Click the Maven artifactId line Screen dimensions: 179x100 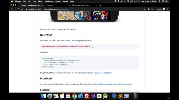pyautogui.click(x=58, y=62)
